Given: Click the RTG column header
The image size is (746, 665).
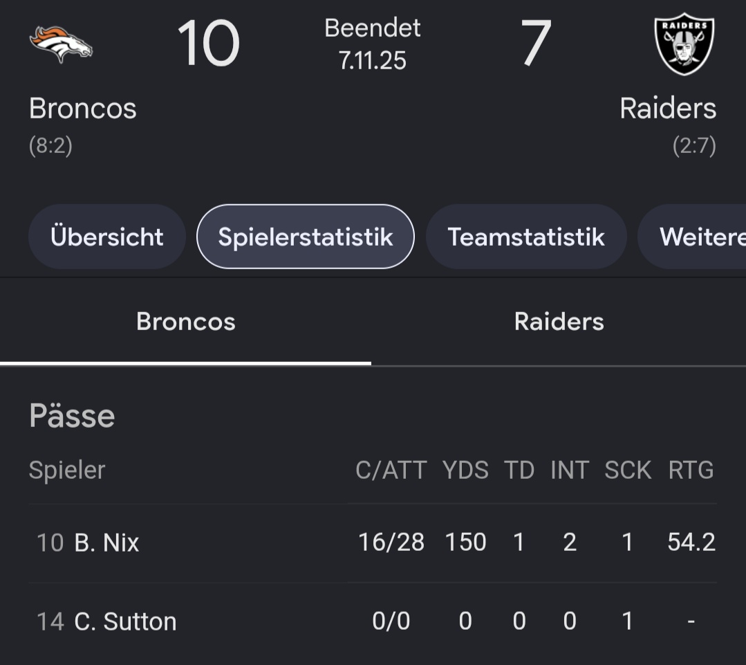Looking at the screenshot, I should 691,471.
